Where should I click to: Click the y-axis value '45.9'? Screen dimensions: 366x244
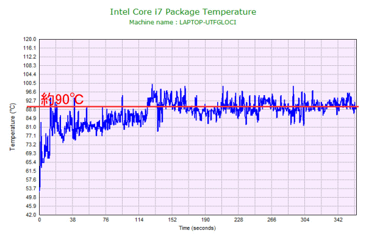(x=31, y=206)
